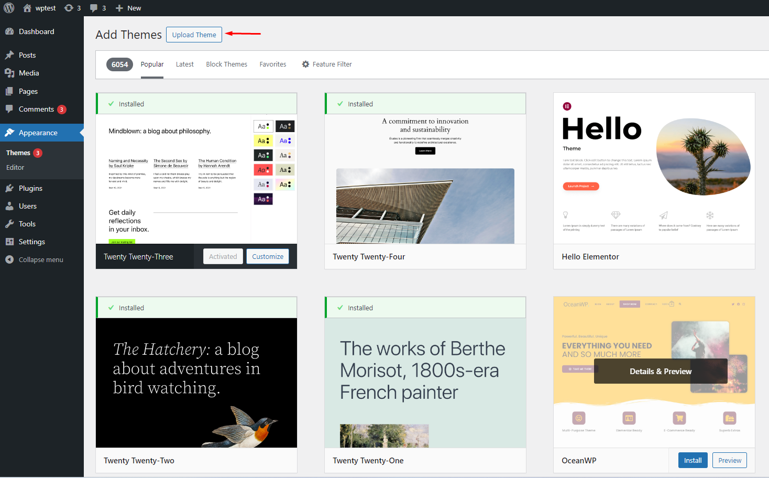The width and height of the screenshot is (769, 478).
Task: Open the Posts menu
Action: point(42,55)
